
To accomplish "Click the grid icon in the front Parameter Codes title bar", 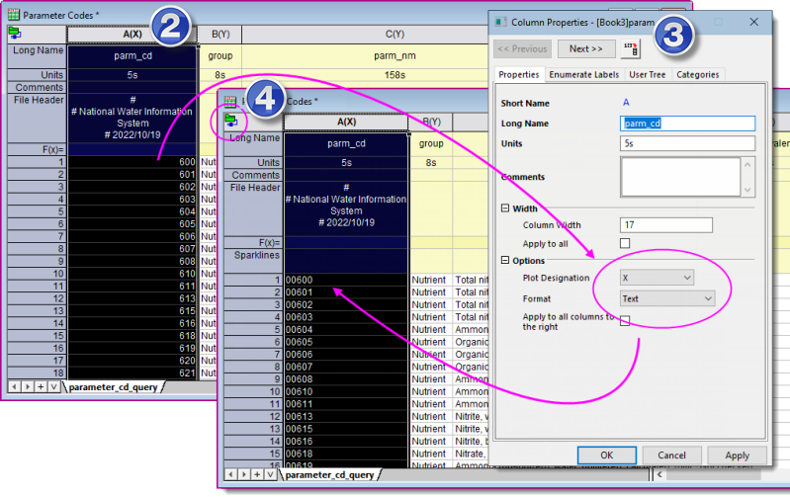I will (x=230, y=101).
